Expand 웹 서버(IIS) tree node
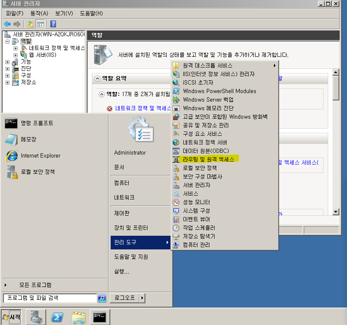The height and width of the screenshot is (325, 347). tap(15, 55)
